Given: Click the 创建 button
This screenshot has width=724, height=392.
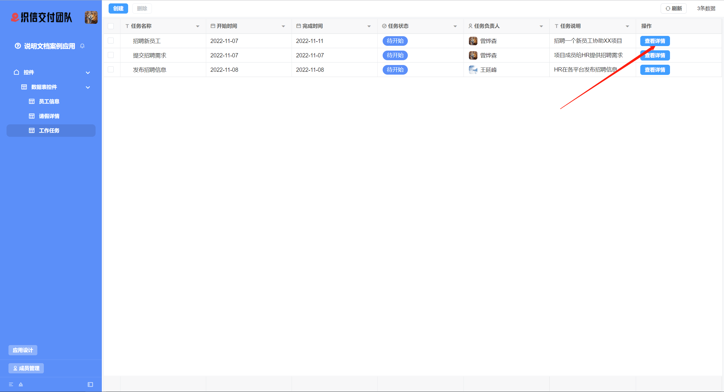Looking at the screenshot, I should point(118,8).
